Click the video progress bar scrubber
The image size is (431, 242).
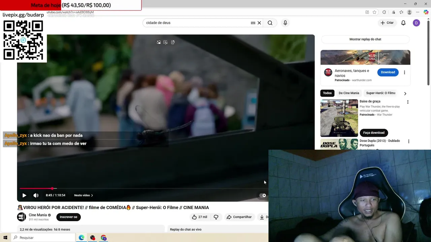[52, 189]
